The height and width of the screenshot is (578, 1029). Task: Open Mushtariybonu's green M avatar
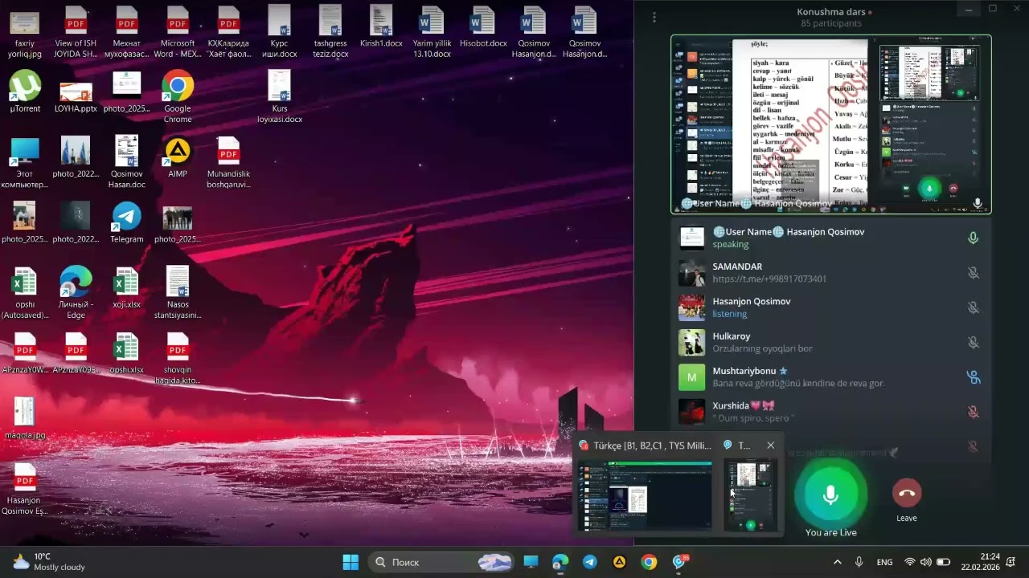(691, 377)
